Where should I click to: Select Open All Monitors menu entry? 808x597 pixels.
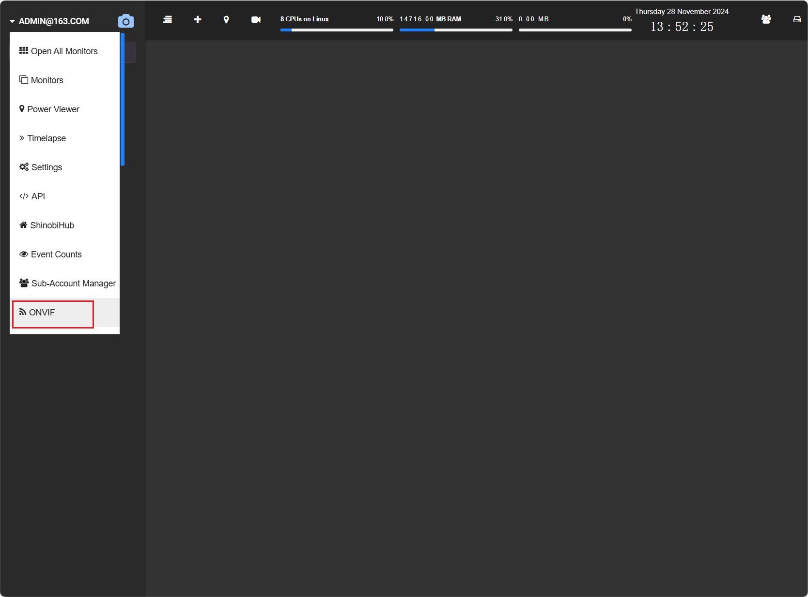pos(64,51)
